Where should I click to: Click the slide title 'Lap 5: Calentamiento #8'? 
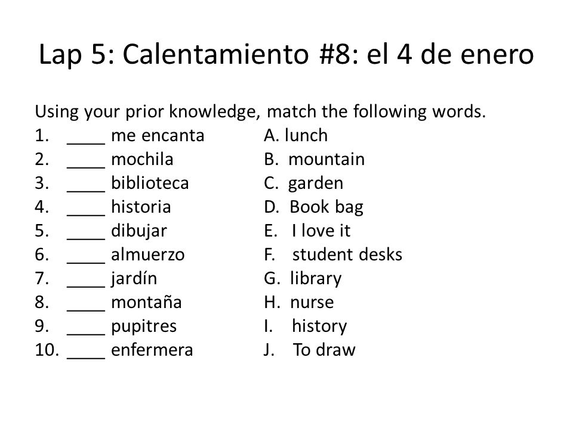(199, 55)
